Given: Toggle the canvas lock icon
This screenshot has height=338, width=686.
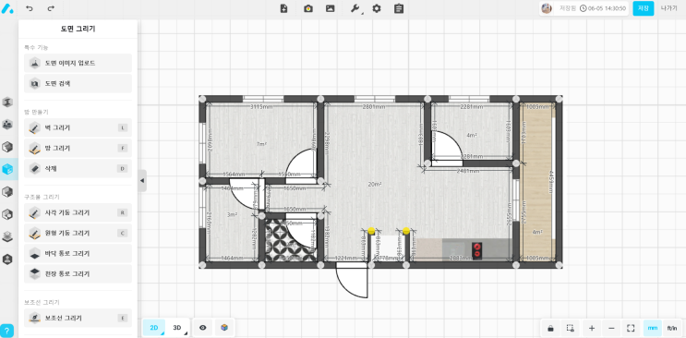Looking at the screenshot, I should coord(551,328).
